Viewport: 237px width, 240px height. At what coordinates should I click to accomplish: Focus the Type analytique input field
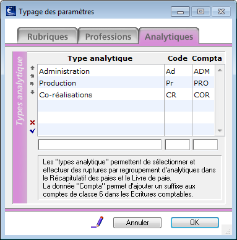click(100, 144)
